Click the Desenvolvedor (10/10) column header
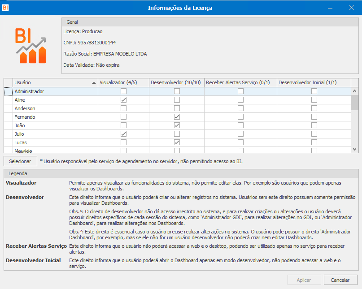The width and height of the screenshot is (362, 289). coord(177,82)
